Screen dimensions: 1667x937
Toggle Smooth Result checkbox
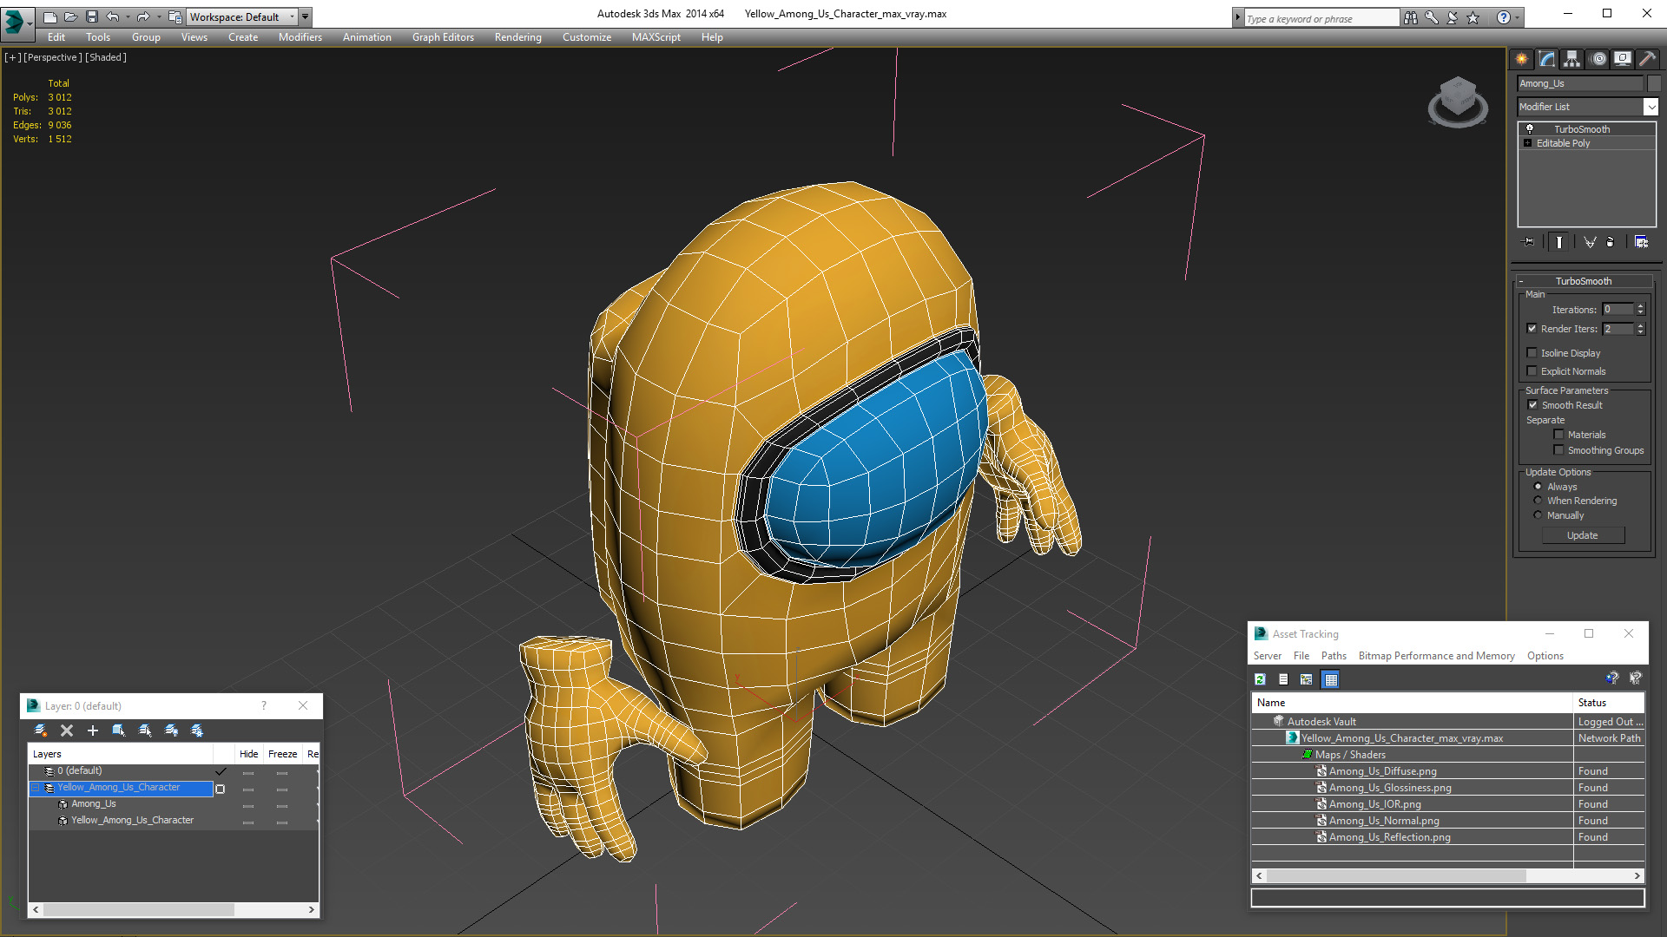1533,405
